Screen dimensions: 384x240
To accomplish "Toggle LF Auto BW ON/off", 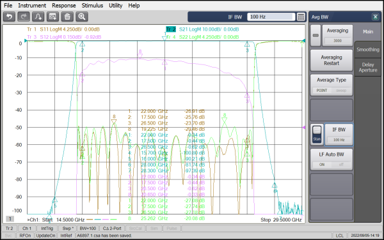I will point(332,160).
